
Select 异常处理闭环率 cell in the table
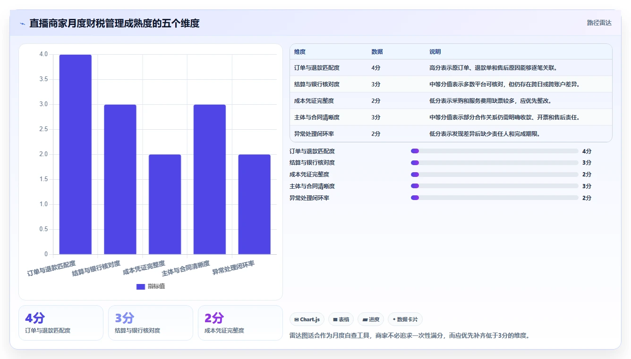pyautogui.click(x=314, y=134)
